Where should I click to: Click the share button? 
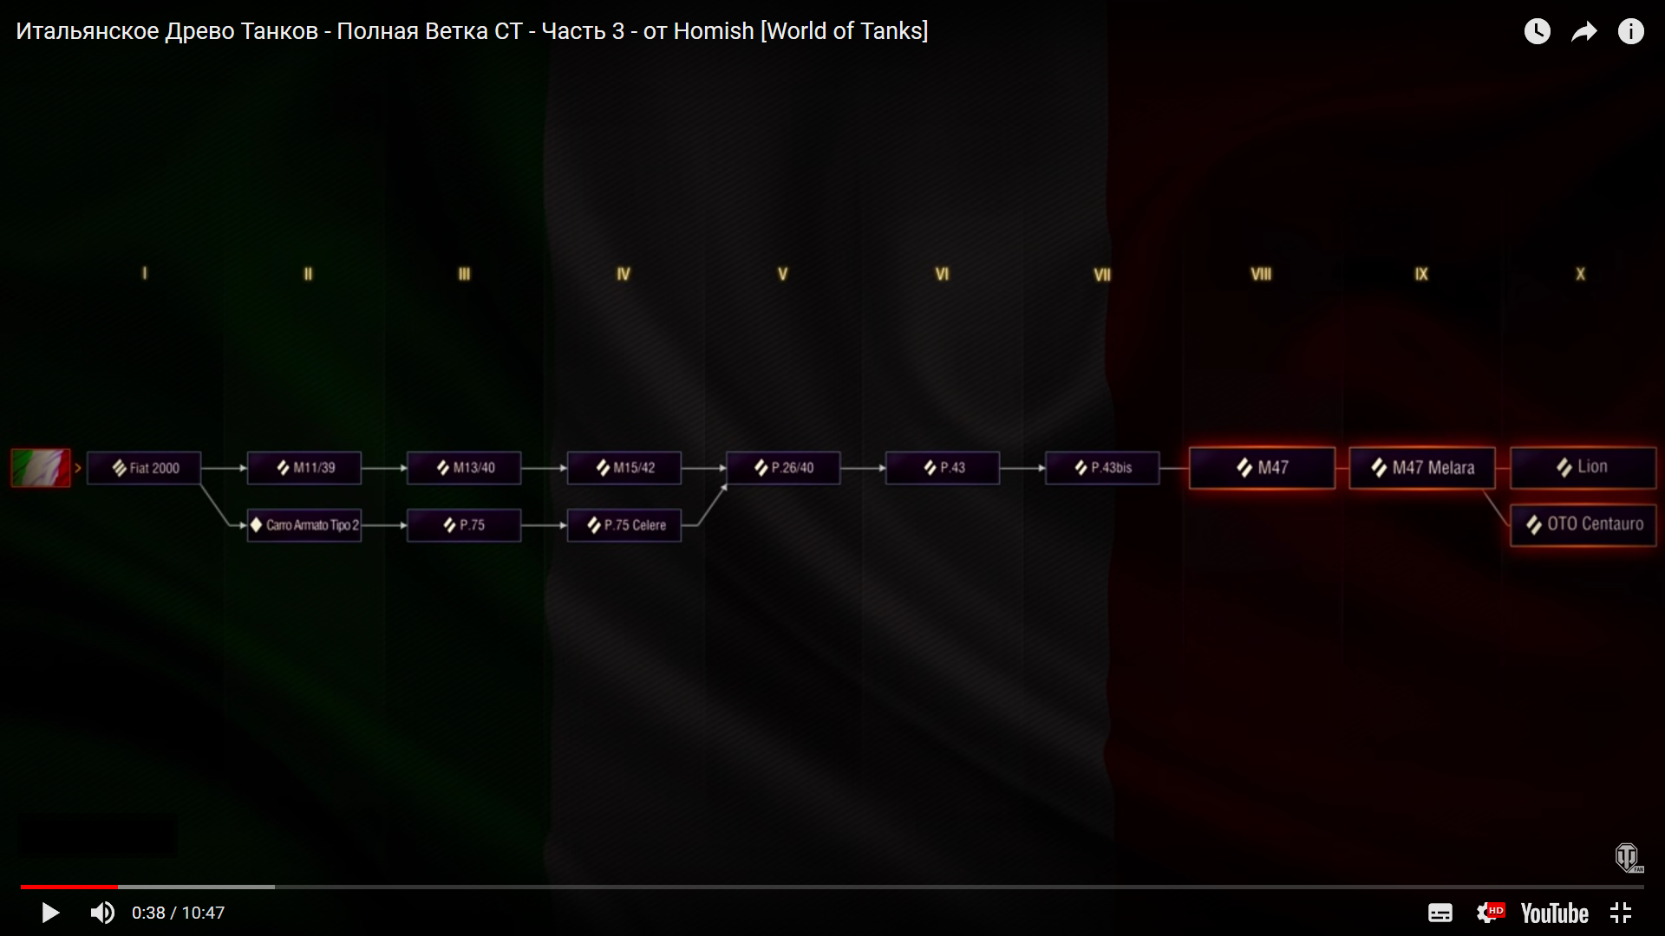[1583, 31]
